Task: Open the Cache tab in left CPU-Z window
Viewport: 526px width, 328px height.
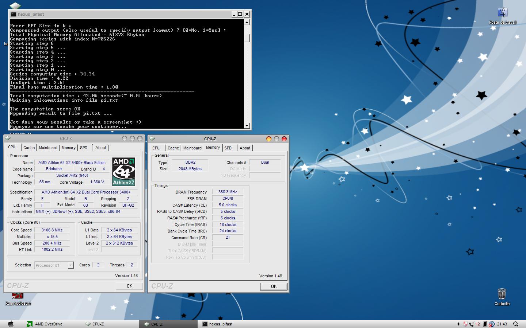Action: (x=29, y=148)
